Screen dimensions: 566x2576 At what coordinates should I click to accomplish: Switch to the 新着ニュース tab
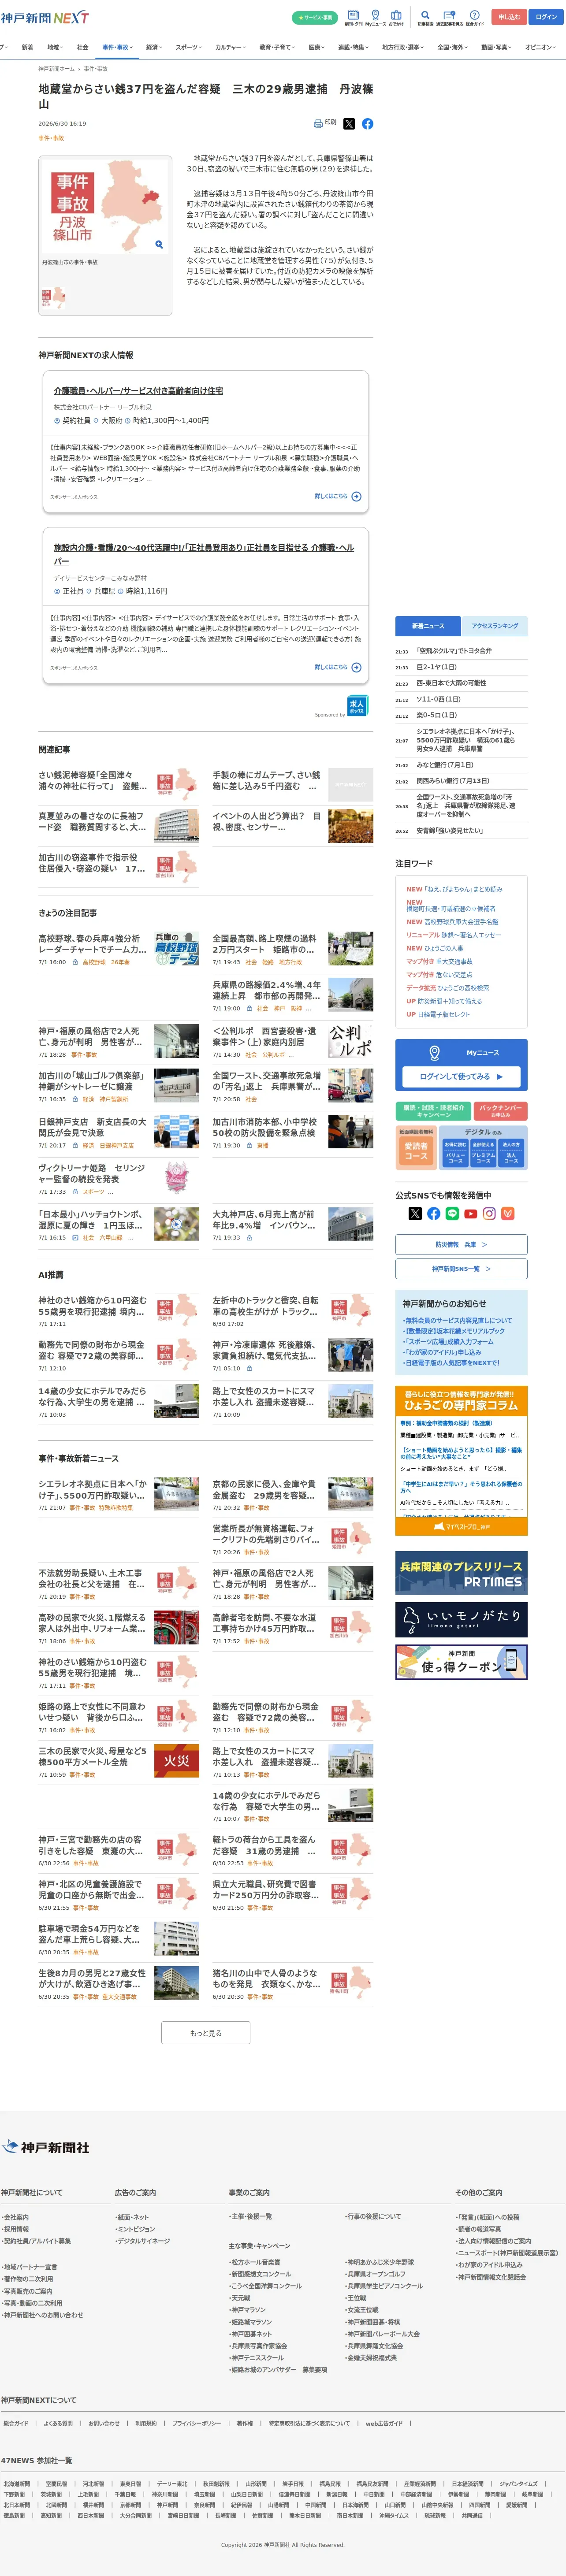(x=428, y=626)
